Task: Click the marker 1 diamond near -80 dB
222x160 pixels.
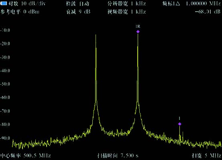Action: point(180,124)
